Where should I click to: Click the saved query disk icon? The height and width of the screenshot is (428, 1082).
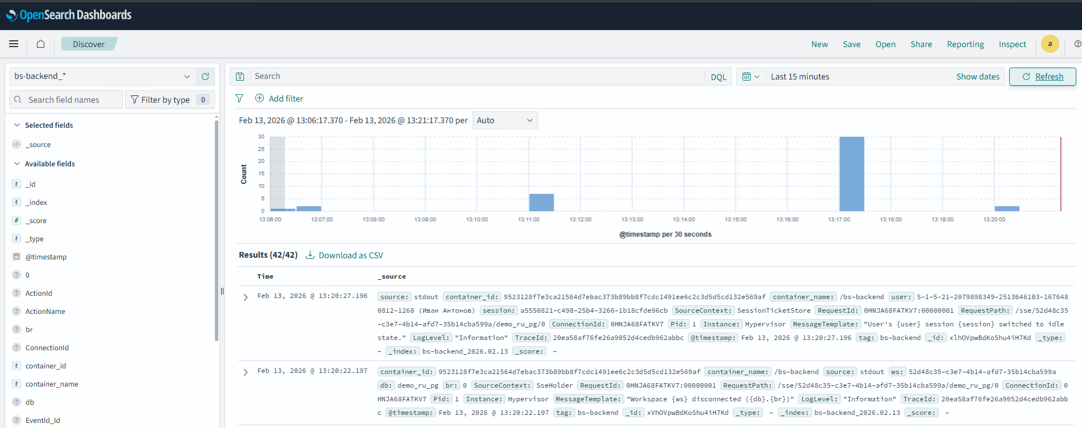[240, 77]
